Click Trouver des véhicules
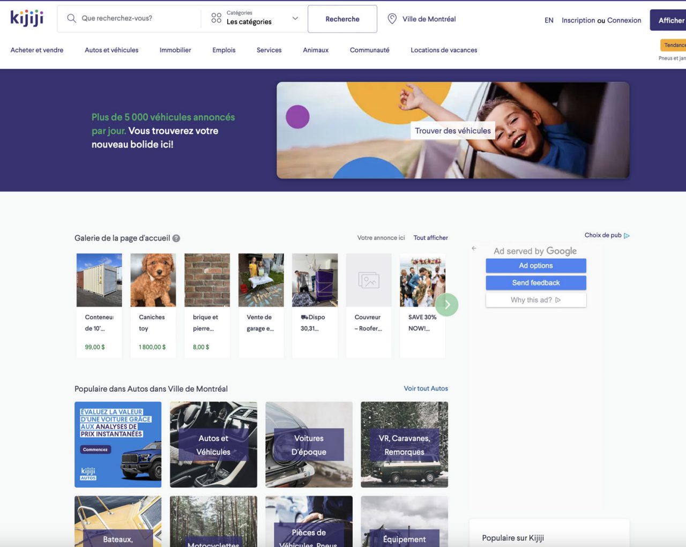This screenshot has width=686, height=547. (x=452, y=131)
